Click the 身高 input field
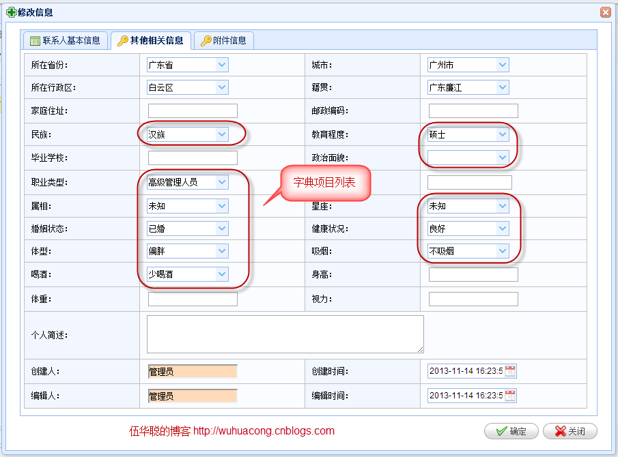 tap(473, 274)
